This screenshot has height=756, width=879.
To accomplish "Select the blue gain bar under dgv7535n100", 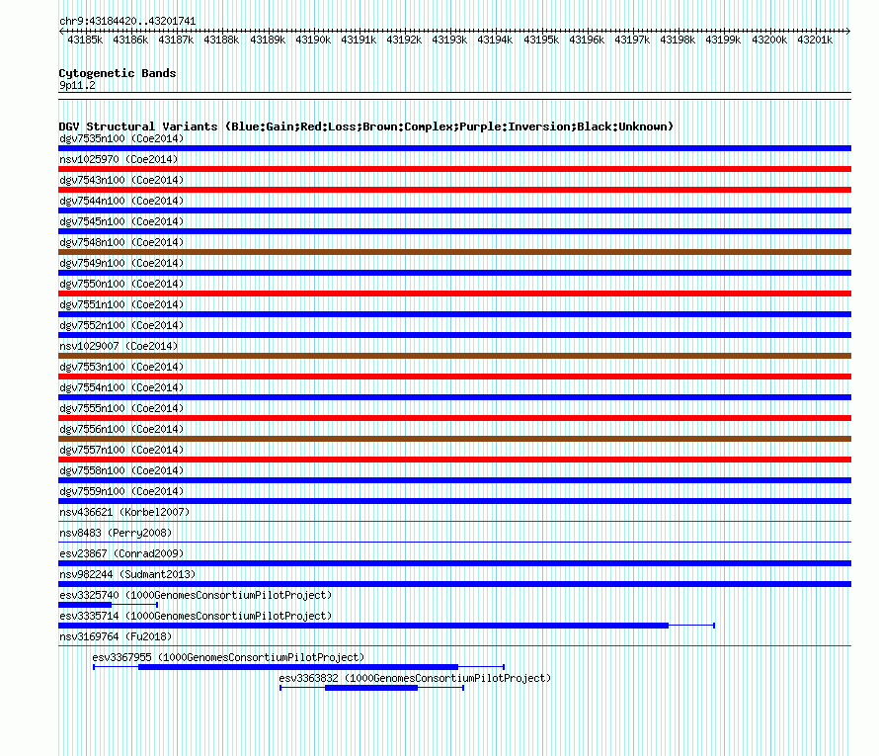I will (x=454, y=148).
